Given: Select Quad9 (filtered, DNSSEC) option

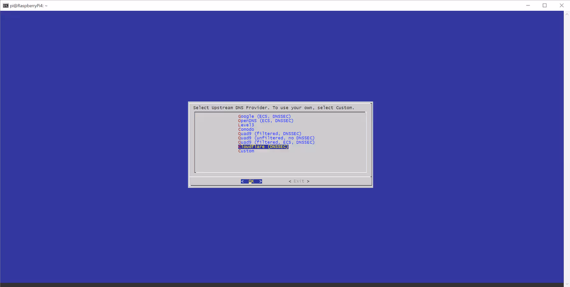Looking at the screenshot, I should pos(269,134).
